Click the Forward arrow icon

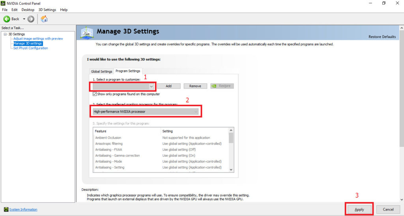click(31, 19)
